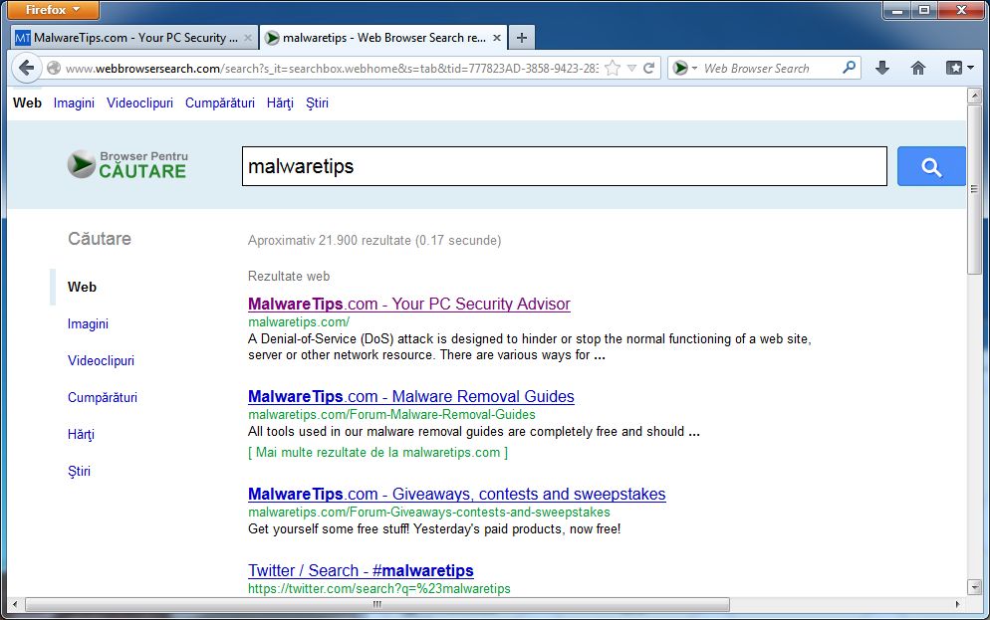This screenshot has height=620, width=990.
Task: Click the horizontal scrollbar thumb
Action: [x=376, y=604]
